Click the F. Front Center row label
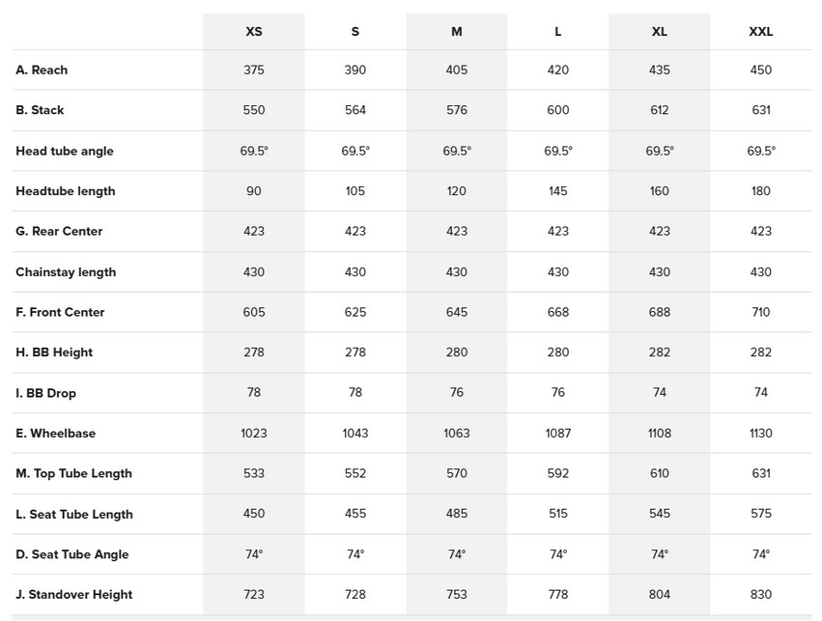This screenshot has height=621, width=822. pyautogui.click(x=60, y=312)
